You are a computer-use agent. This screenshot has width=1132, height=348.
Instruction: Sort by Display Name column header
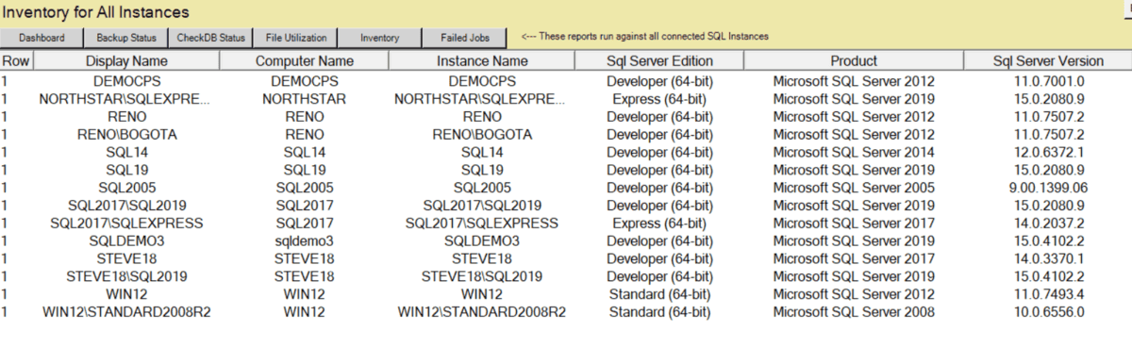tap(125, 61)
